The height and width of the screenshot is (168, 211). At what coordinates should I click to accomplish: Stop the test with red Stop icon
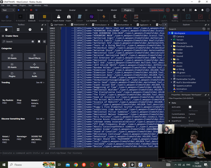click(x=31, y=10)
